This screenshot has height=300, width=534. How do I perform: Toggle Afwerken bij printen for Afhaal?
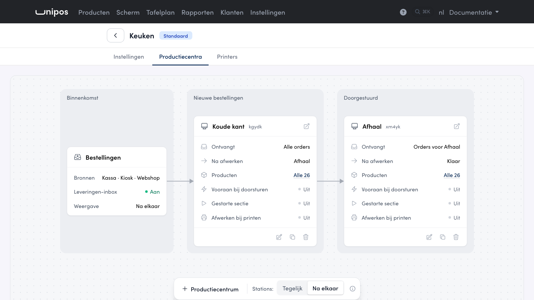454,218
